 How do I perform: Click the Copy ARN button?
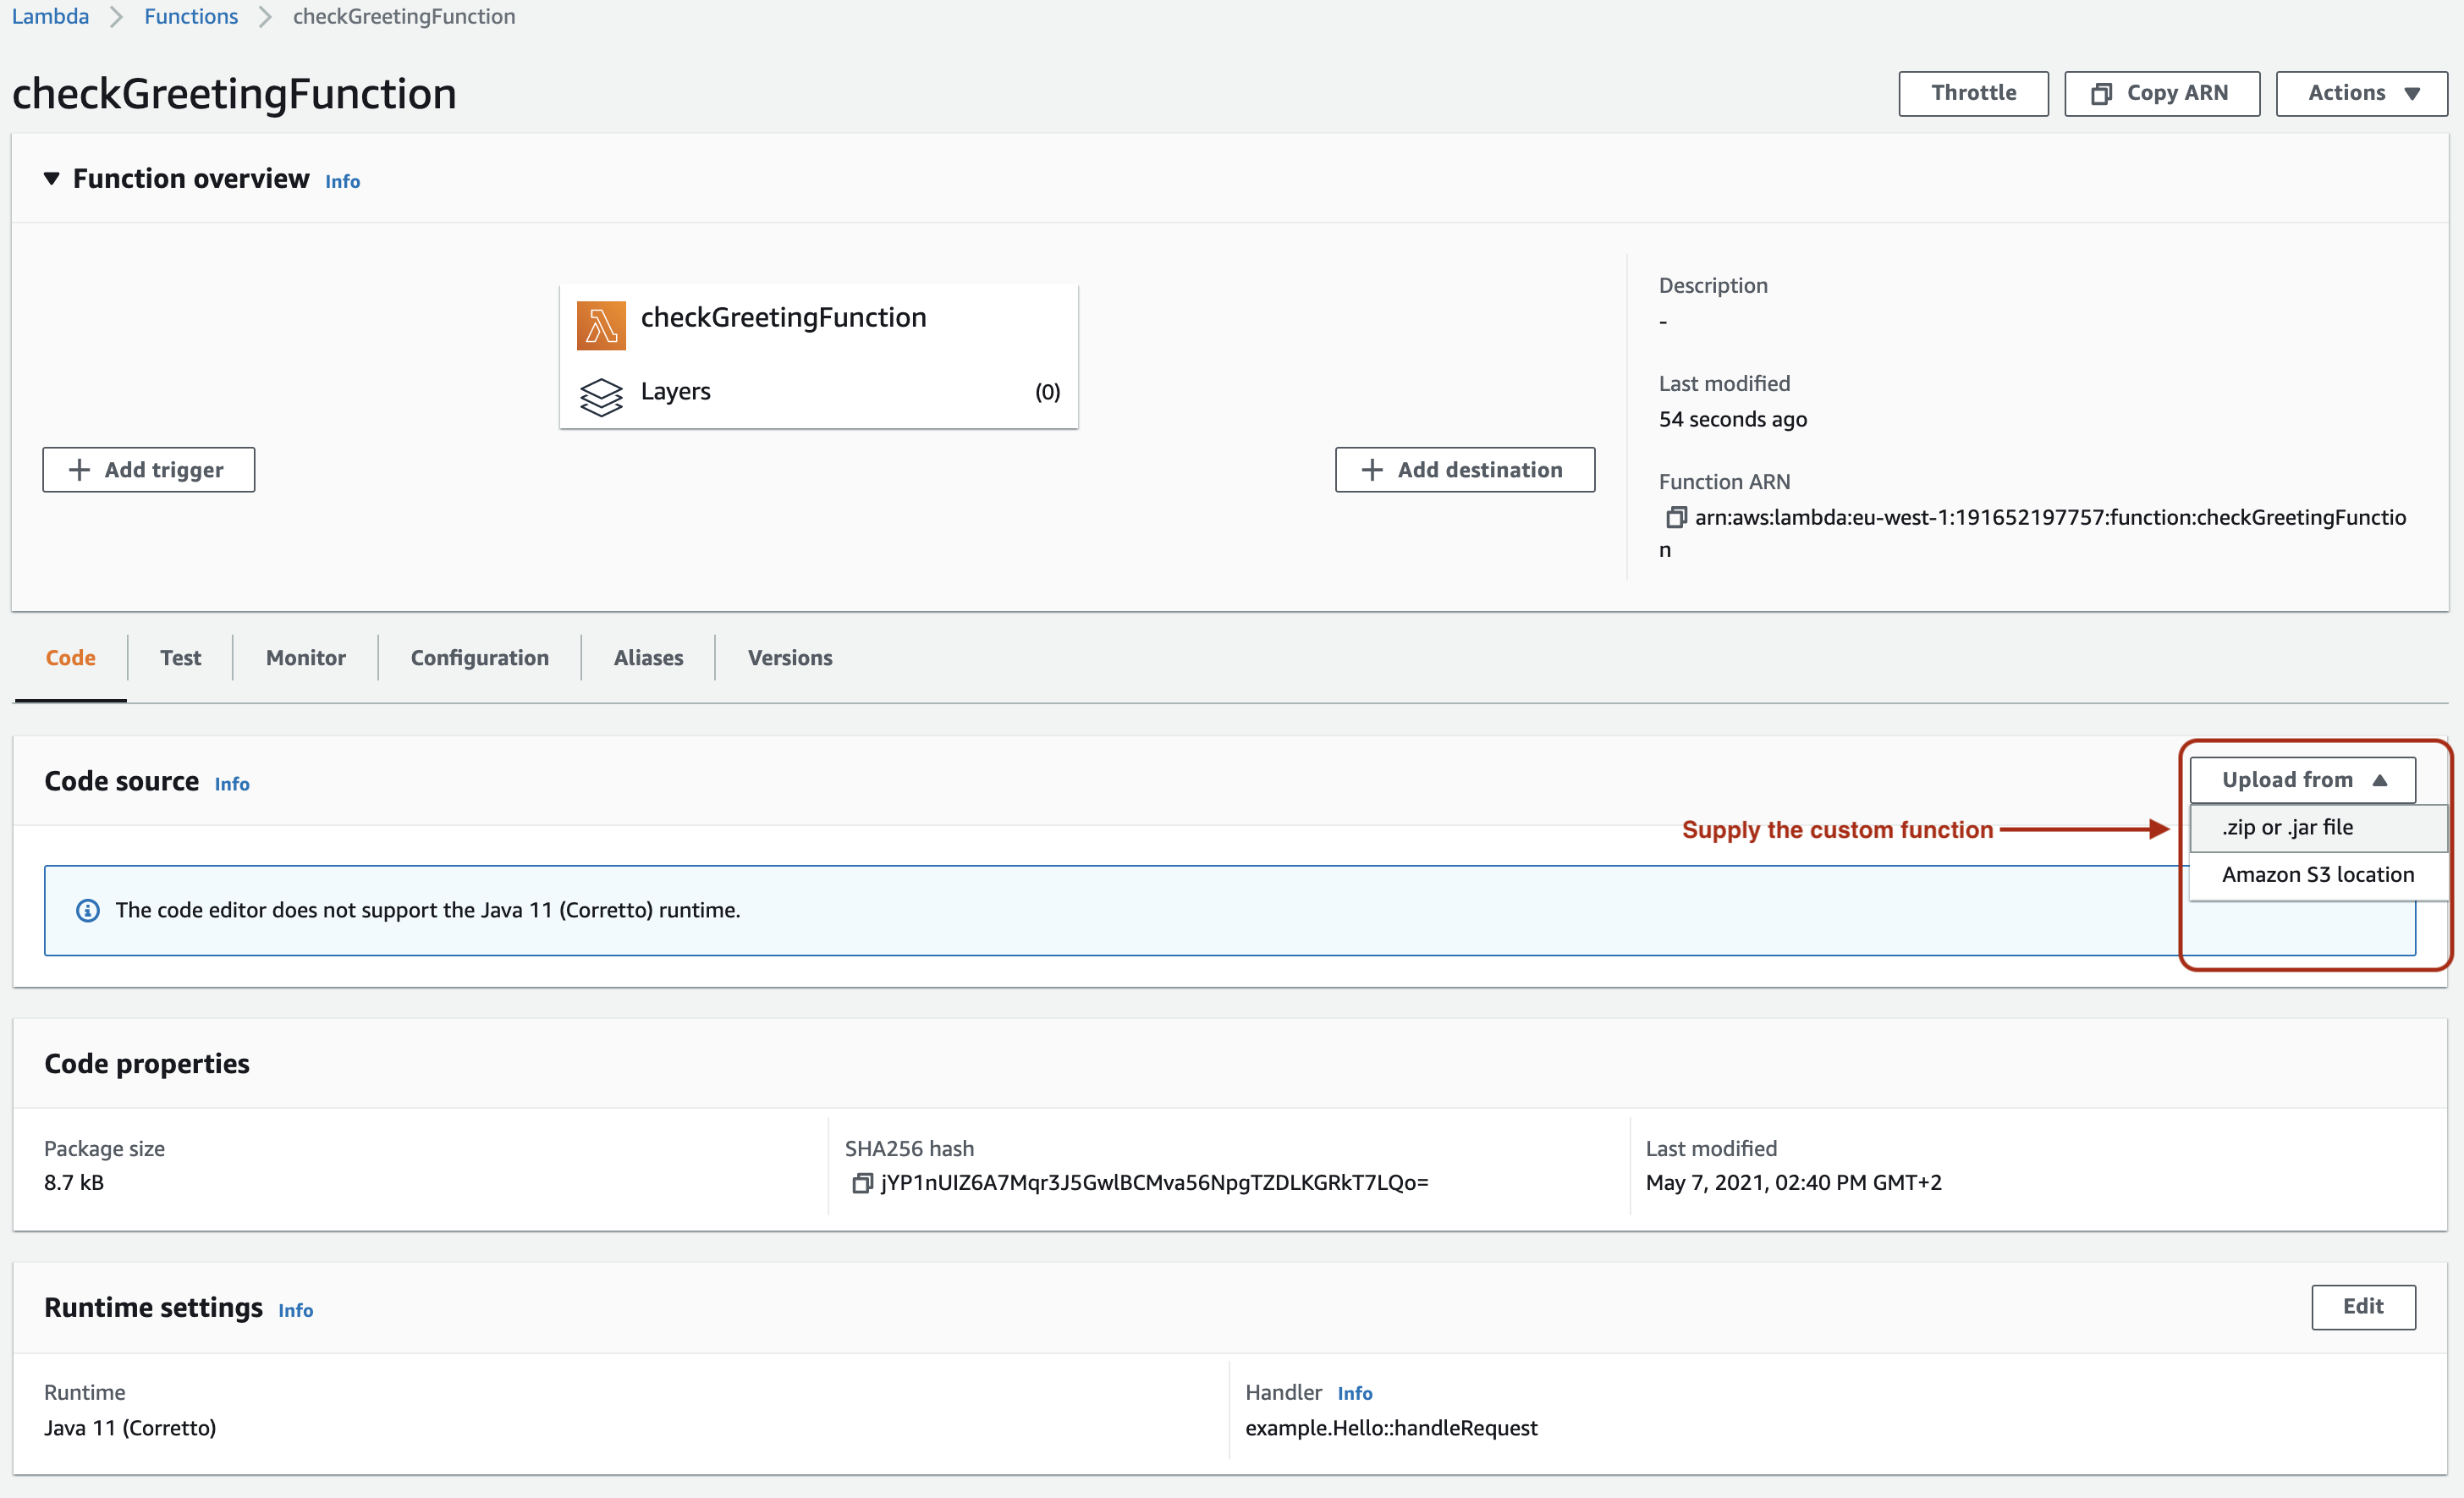(2161, 93)
